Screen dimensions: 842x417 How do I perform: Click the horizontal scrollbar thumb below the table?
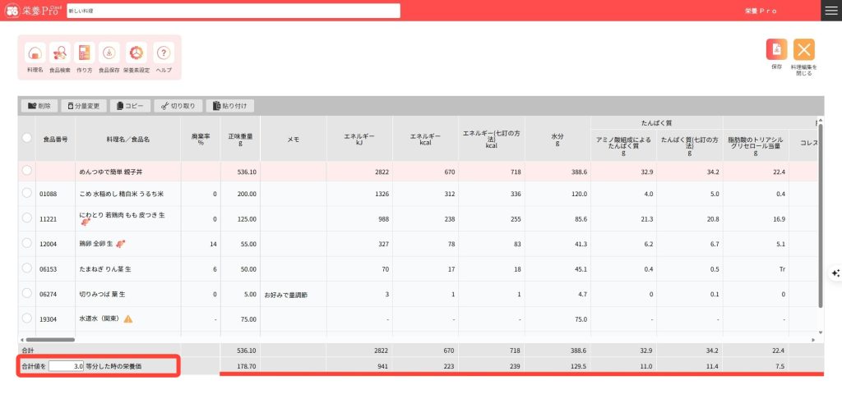(x=50, y=340)
